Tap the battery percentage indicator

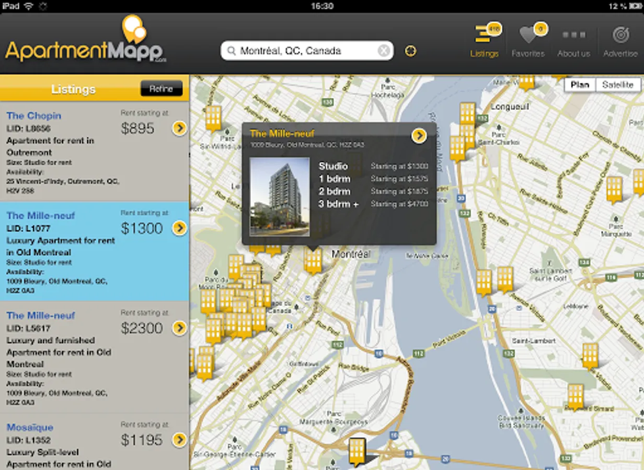click(x=617, y=6)
